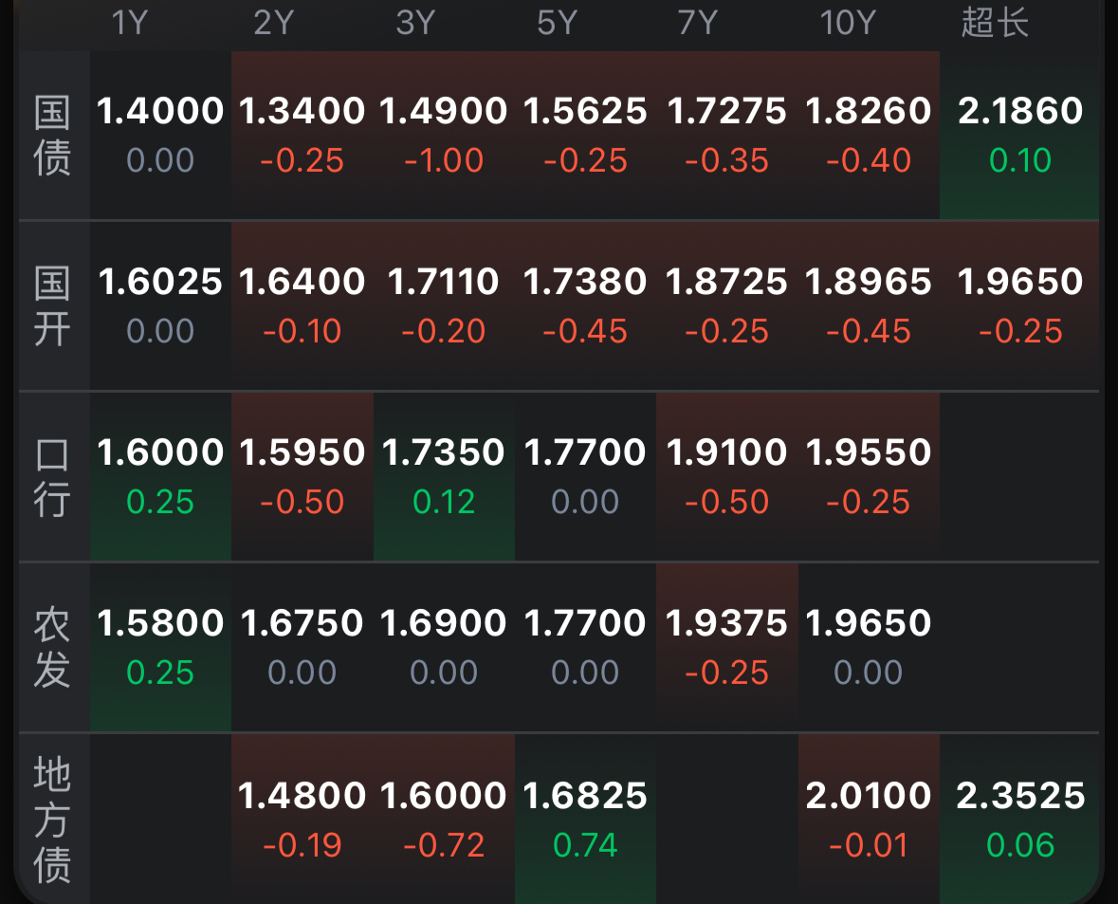1118x904 pixels.
Task: Select the 国债 10Y yield 1.8260
Action: pyautogui.click(x=869, y=134)
